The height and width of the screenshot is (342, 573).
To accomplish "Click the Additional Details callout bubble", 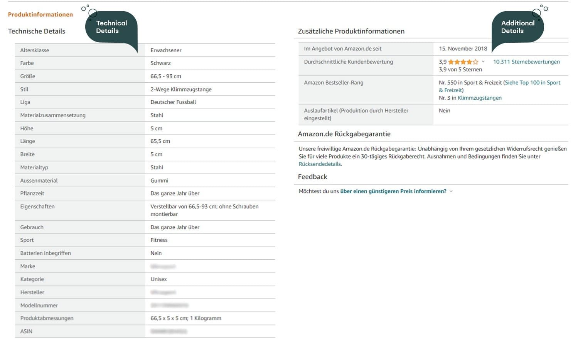I will (x=517, y=27).
